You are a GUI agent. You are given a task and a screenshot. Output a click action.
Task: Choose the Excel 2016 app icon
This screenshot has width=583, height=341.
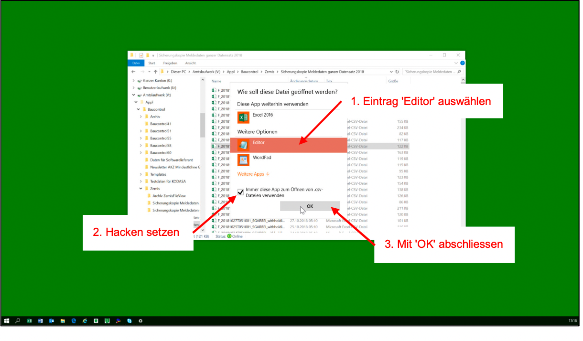[244, 117]
